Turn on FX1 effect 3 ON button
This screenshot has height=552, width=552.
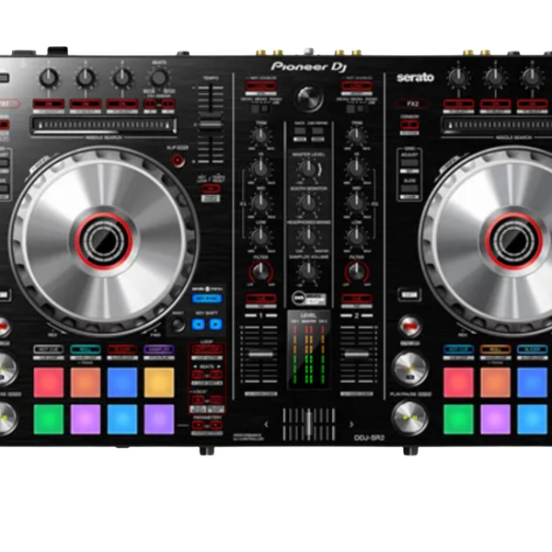pos(122,104)
